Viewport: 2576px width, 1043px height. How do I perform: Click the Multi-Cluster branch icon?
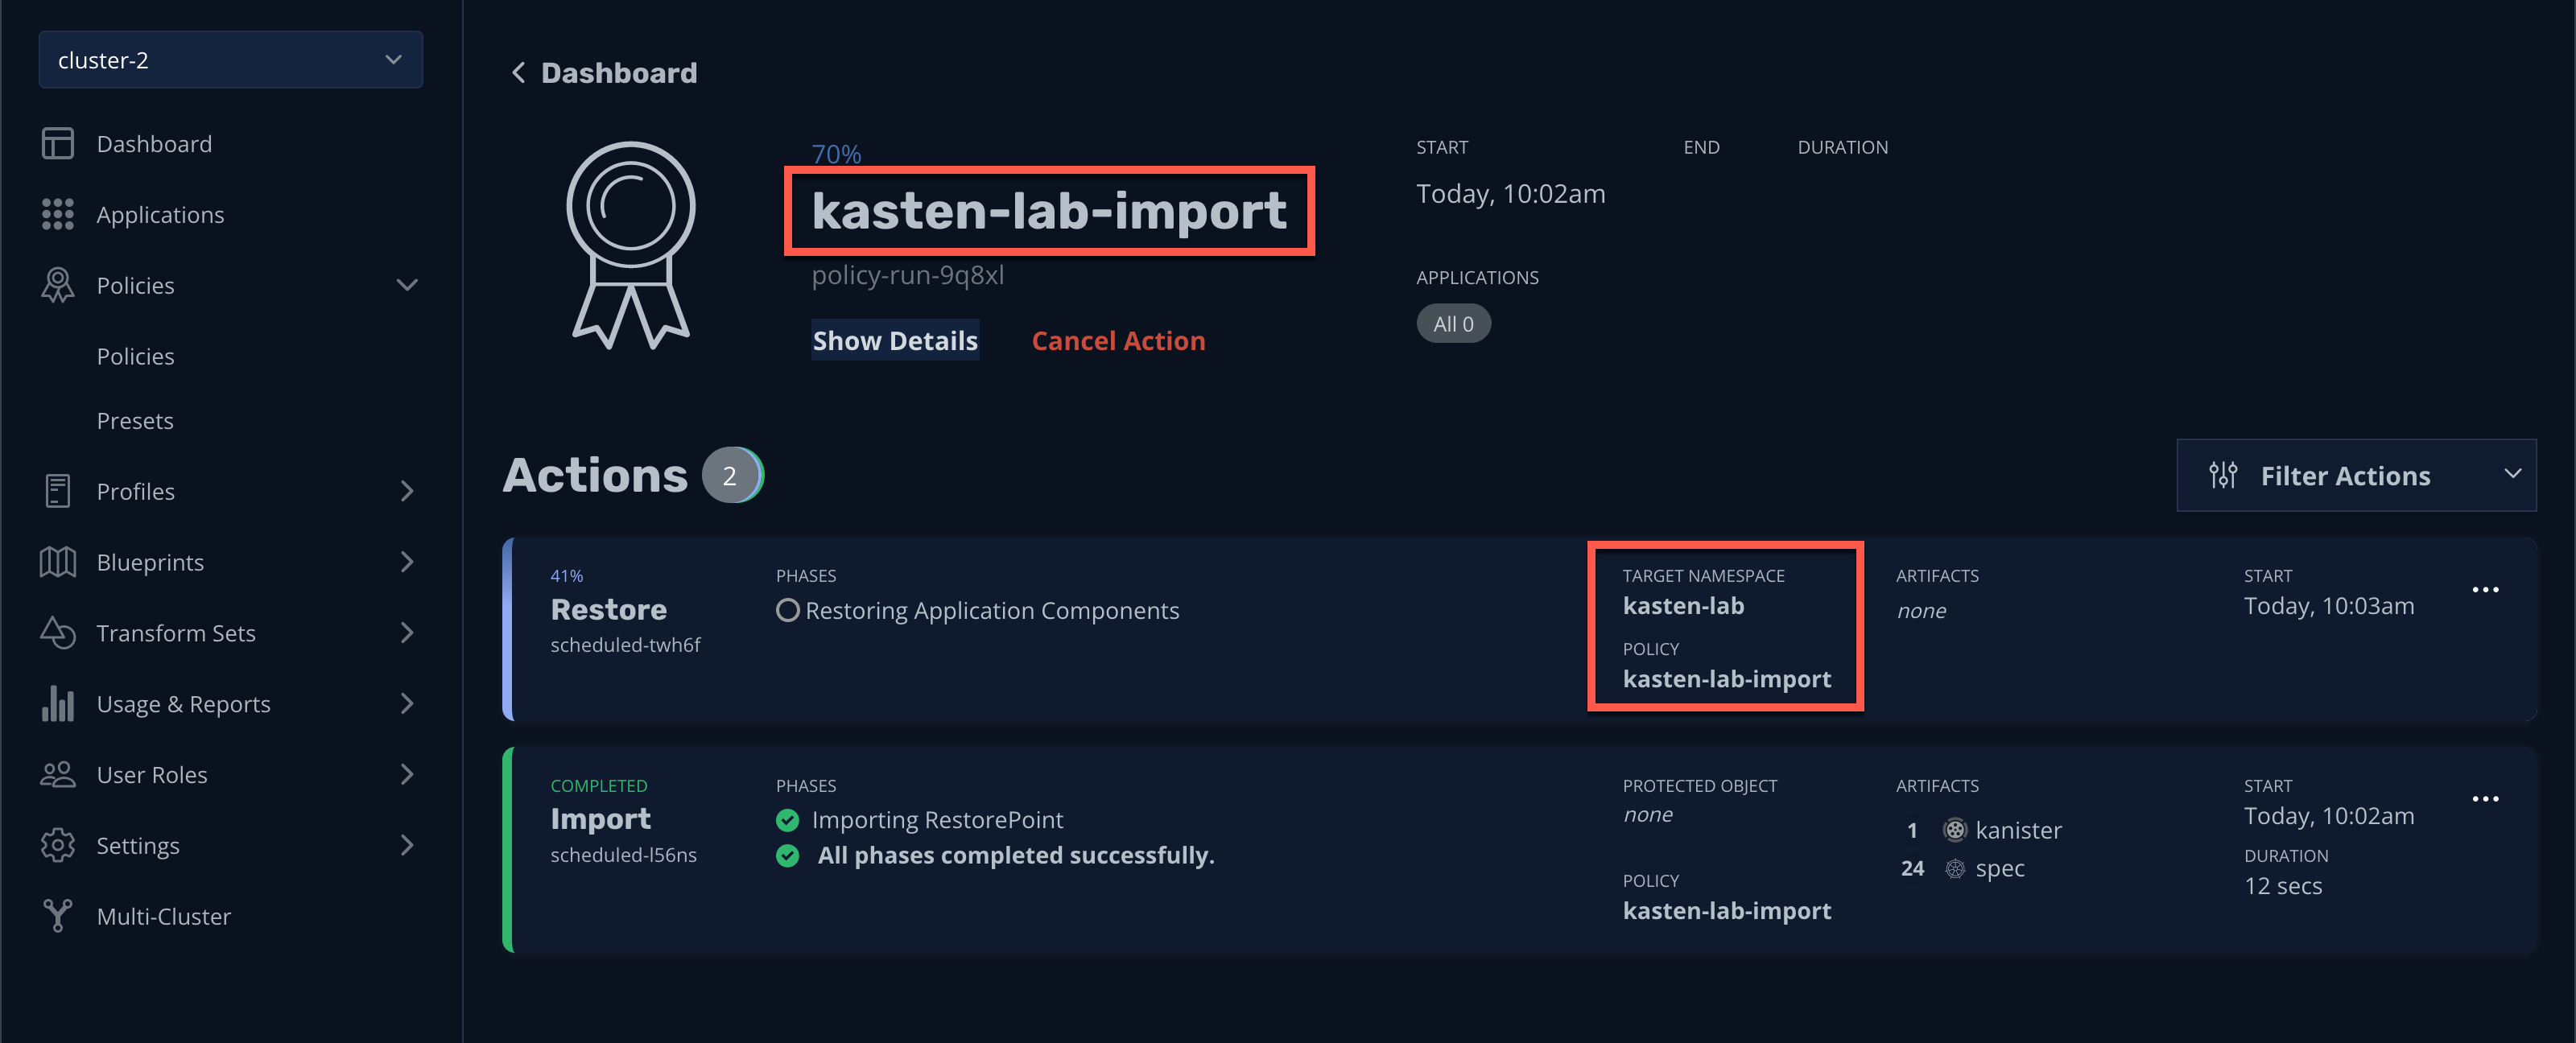[57, 916]
